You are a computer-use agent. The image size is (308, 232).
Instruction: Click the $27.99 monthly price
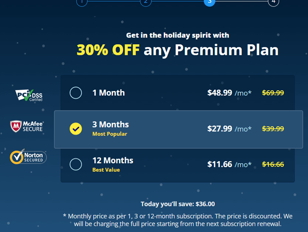[x=219, y=129]
